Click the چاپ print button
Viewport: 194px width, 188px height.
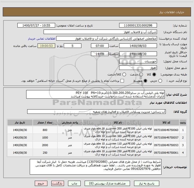pos(74,183)
